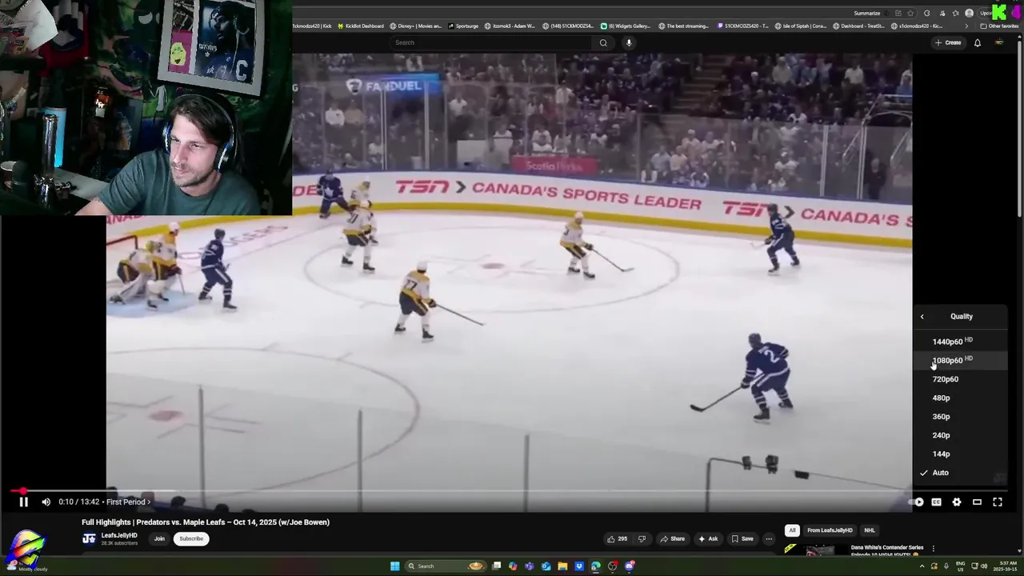The image size is (1024, 576).
Task: Pause the video playback
Action: pos(23,502)
